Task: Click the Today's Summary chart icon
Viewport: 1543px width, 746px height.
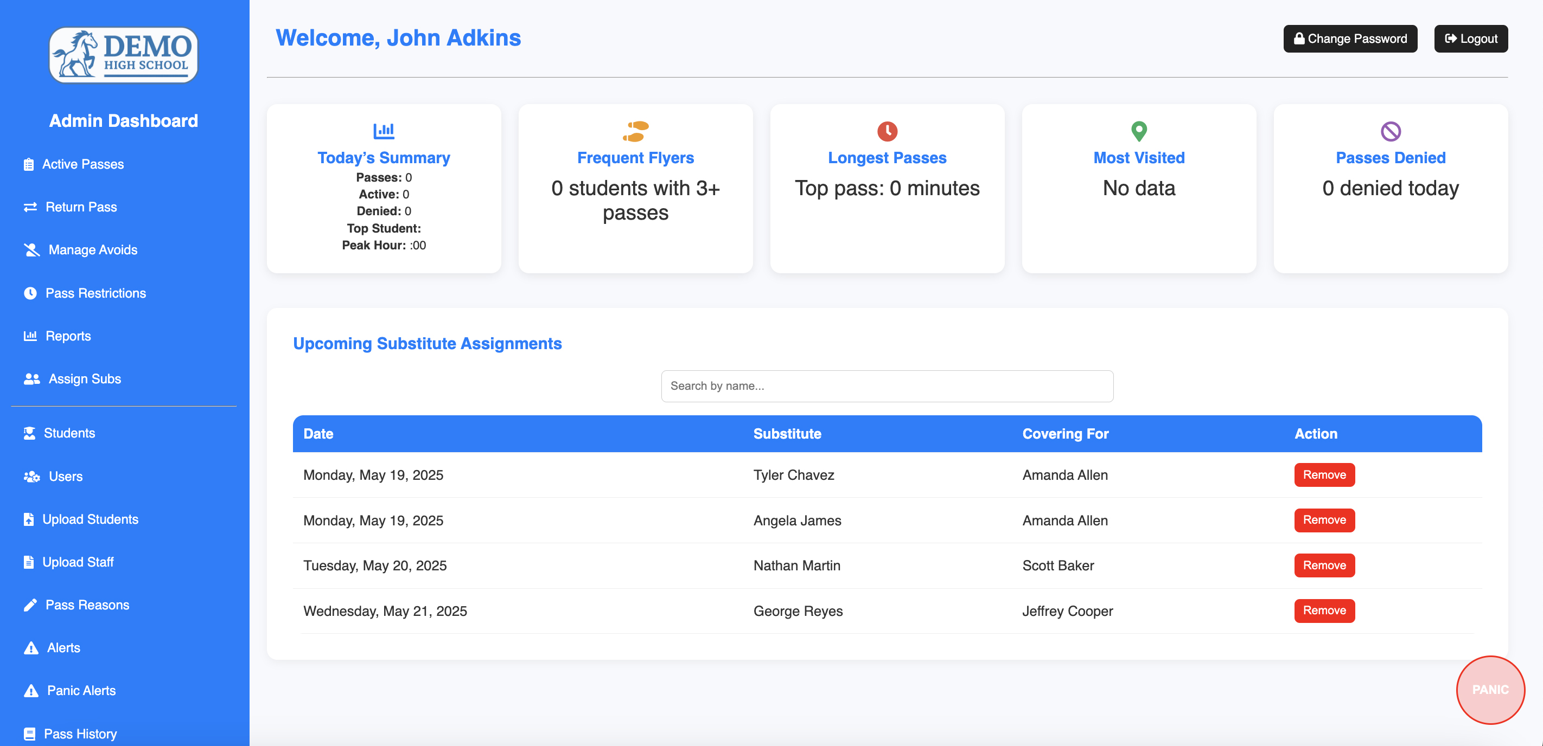Action: [x=384, y=130]
